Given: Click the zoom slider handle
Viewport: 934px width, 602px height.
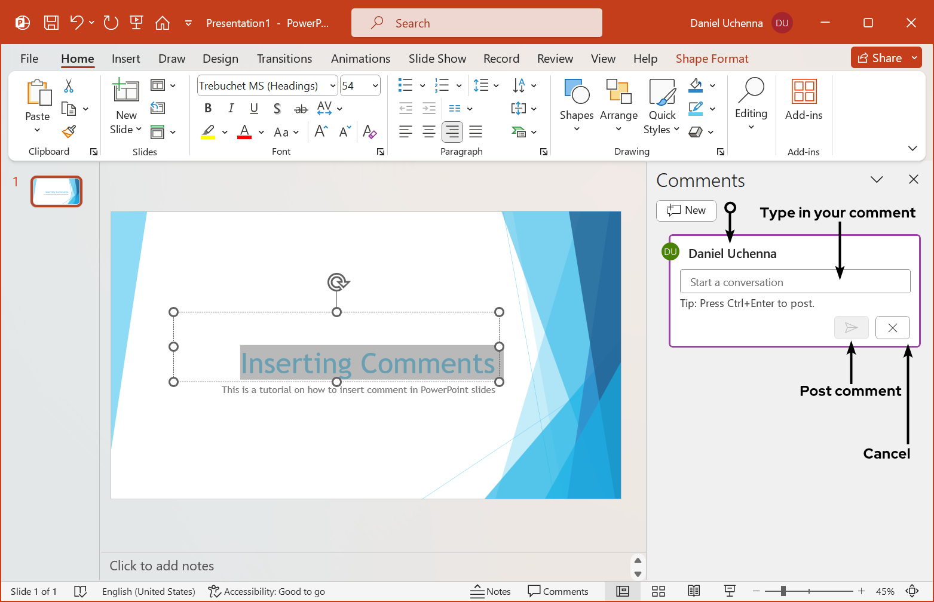Looking at the screenshot, I should [x=783, y=591].
